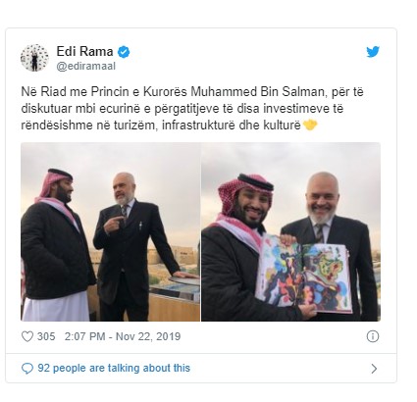
Task: Open the Edi Rama display name
Action: pos(84,51)
